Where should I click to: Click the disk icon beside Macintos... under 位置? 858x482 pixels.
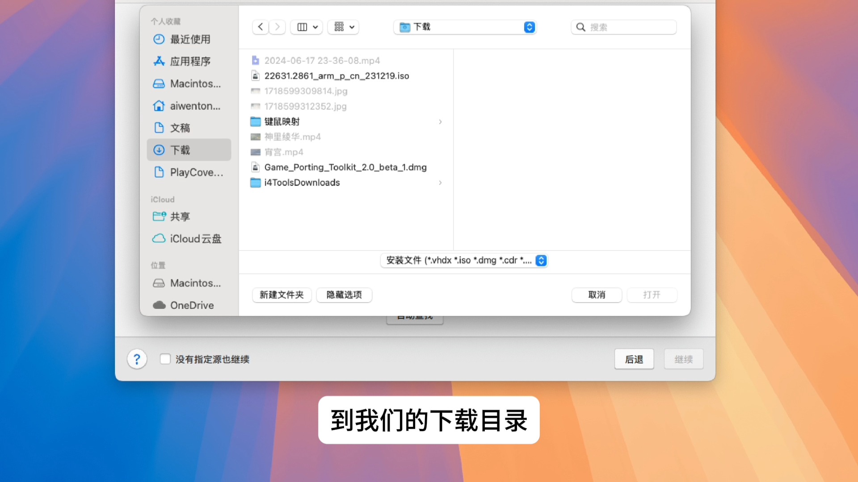[159, 283]
